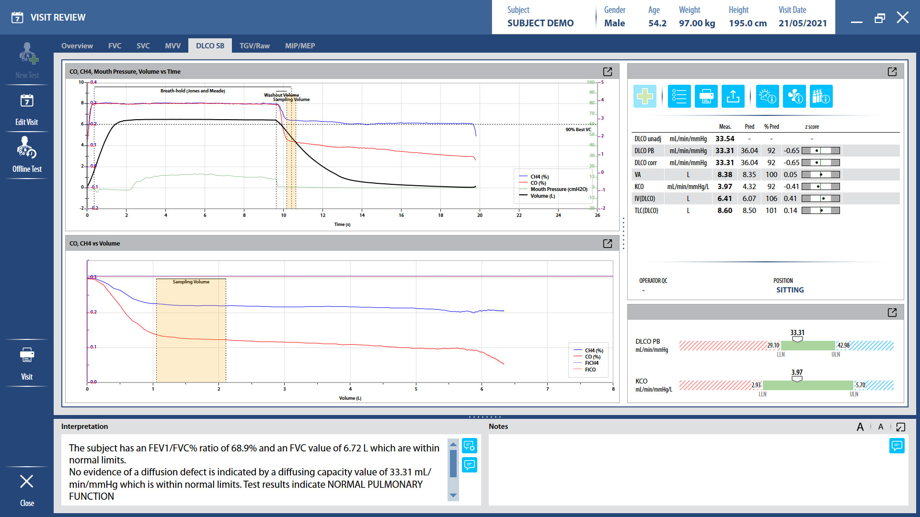Expand the CO, CH4 vs Time graph
Viewport: 920px width, 517px height.
coord(607,72)
